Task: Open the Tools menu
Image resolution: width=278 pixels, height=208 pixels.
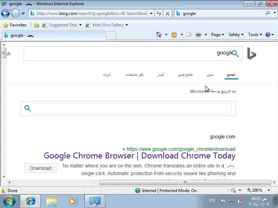Action: click(x=255, y=35)
